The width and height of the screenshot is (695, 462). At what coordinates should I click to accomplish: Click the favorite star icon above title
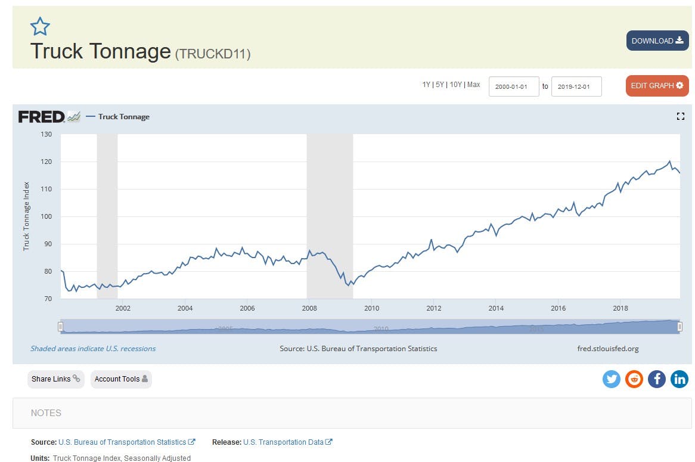click(x=40, y=27)
